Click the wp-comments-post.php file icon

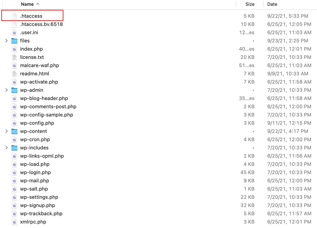tap(14, 106)
